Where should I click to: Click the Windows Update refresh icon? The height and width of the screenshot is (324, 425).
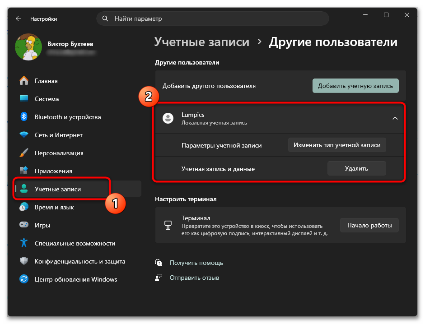(24, 279)
